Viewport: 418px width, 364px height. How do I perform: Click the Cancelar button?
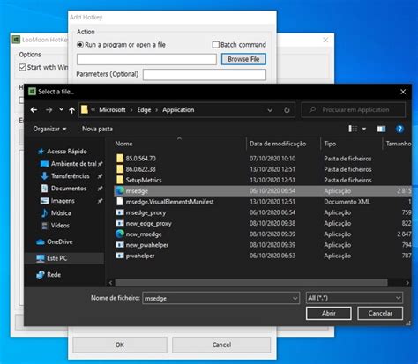(x=380, y=313)
